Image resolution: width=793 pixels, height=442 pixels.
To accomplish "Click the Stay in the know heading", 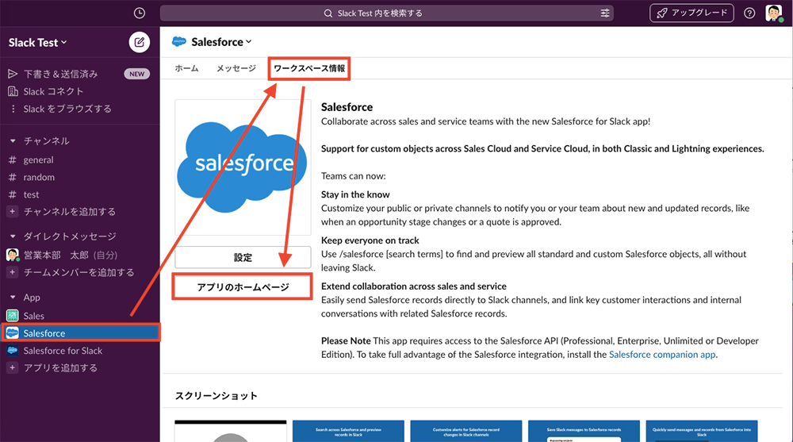I will click(x=355, y=194).
